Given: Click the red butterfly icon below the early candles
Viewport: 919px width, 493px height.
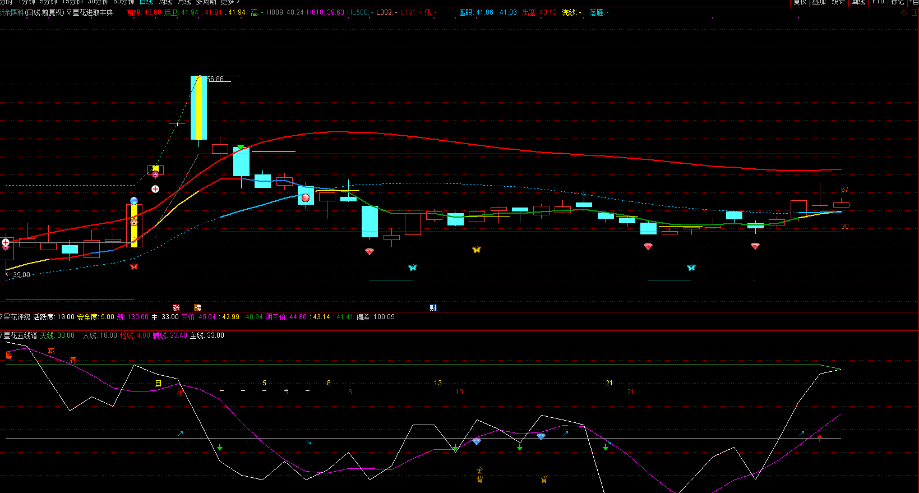Looking at the screenshot, I should click(134, 266).
